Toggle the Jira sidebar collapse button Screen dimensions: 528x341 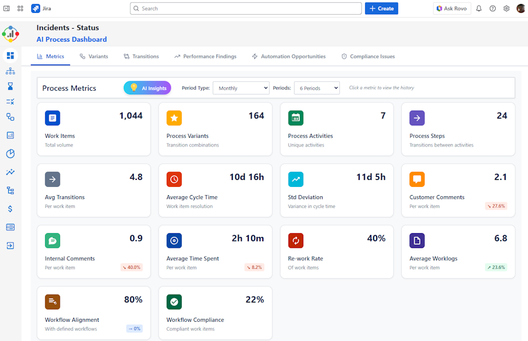coord(7,9)
